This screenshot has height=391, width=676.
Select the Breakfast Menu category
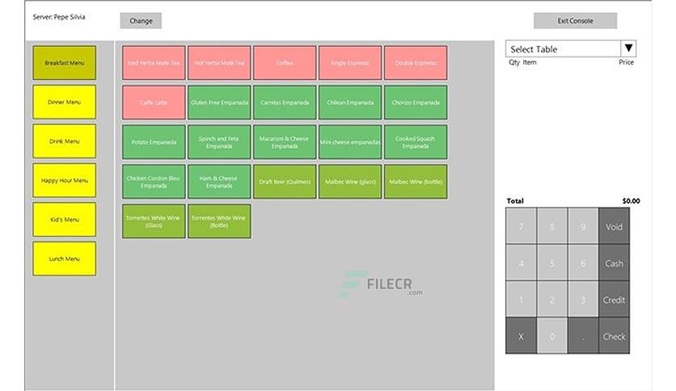tap(64, 63)
